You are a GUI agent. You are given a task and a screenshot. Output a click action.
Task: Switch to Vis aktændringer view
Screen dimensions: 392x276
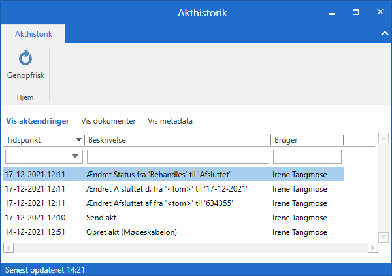(37, 121)
